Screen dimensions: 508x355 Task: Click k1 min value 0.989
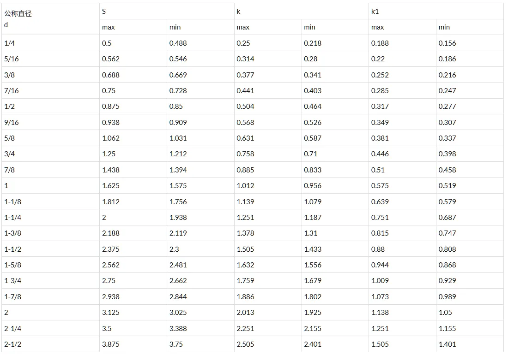coord(447,297)
